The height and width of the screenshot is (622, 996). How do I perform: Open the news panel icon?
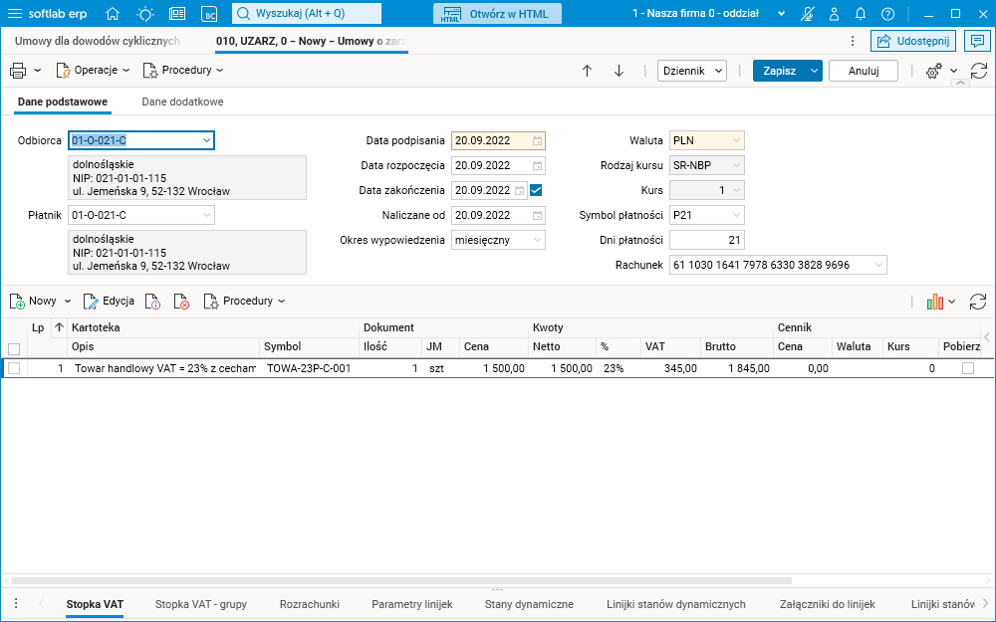tap(177, 13)
